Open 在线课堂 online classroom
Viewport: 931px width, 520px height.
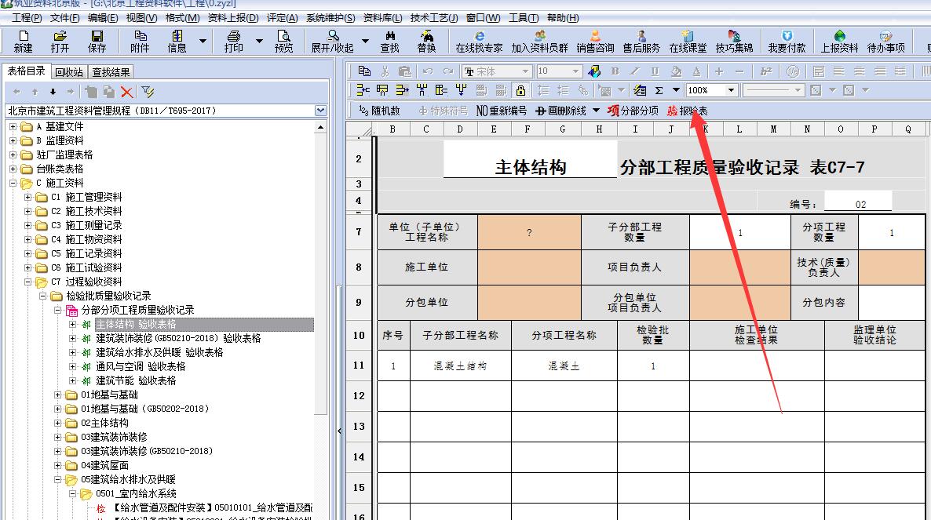pos(688,41)
